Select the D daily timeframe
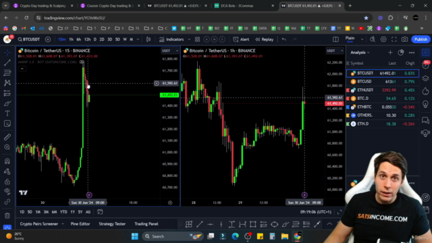 click(x=95, y=39)
